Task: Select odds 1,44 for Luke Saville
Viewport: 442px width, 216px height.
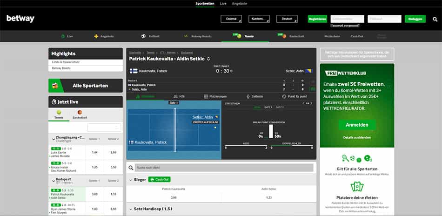Action: (x=95, y=152)
